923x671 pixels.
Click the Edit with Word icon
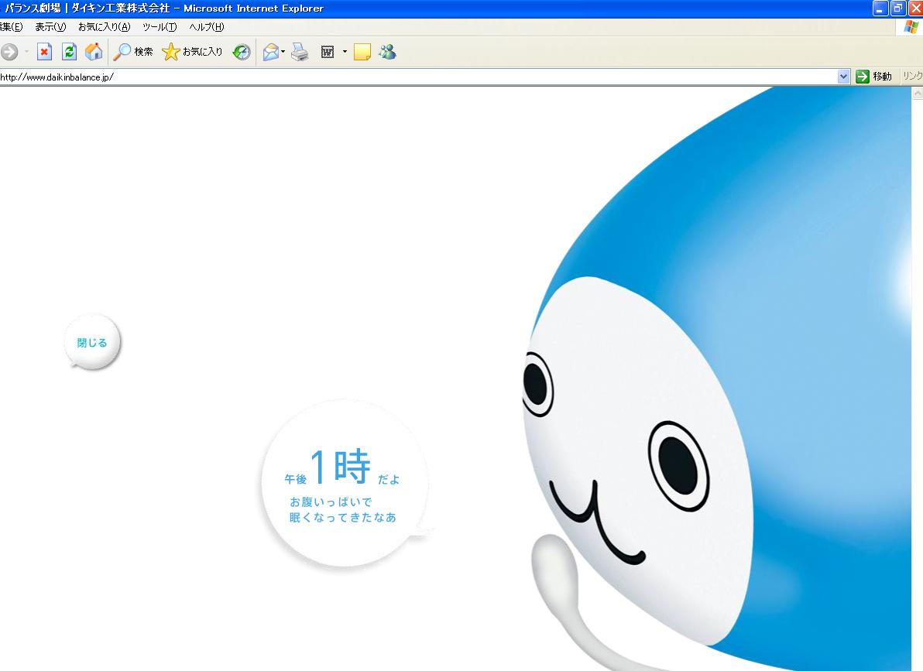[x=328, y=53]
